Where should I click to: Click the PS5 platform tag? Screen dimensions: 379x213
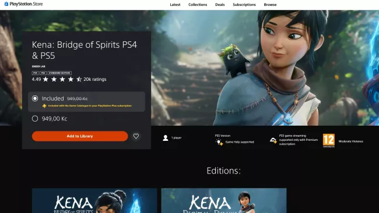(43, 73)
